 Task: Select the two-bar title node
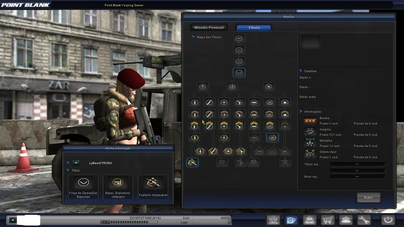tap(239, 50)
